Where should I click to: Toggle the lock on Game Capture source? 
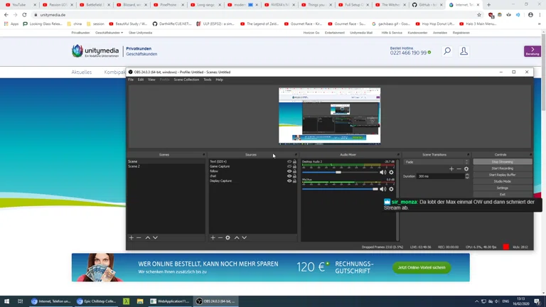click(x=294, y=166)
